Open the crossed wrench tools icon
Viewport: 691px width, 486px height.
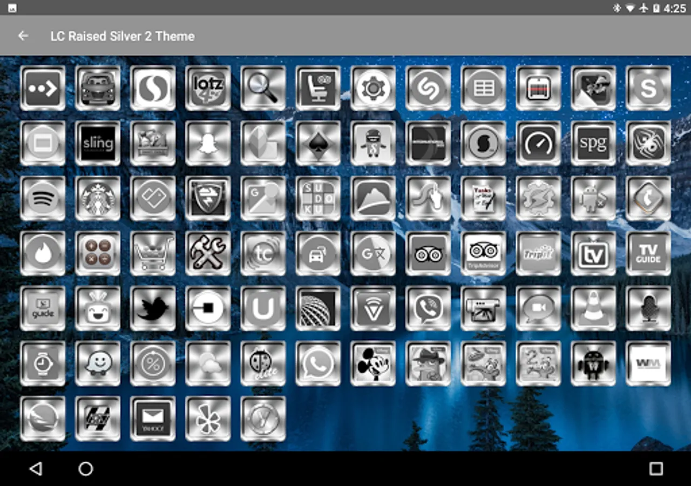208,253
